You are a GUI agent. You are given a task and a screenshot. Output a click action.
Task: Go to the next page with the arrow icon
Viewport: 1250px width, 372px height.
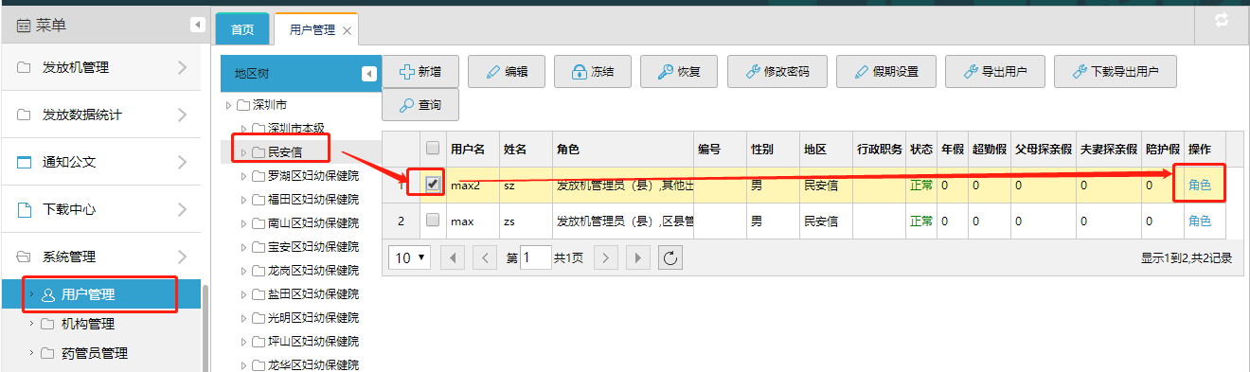click(605, 257)
